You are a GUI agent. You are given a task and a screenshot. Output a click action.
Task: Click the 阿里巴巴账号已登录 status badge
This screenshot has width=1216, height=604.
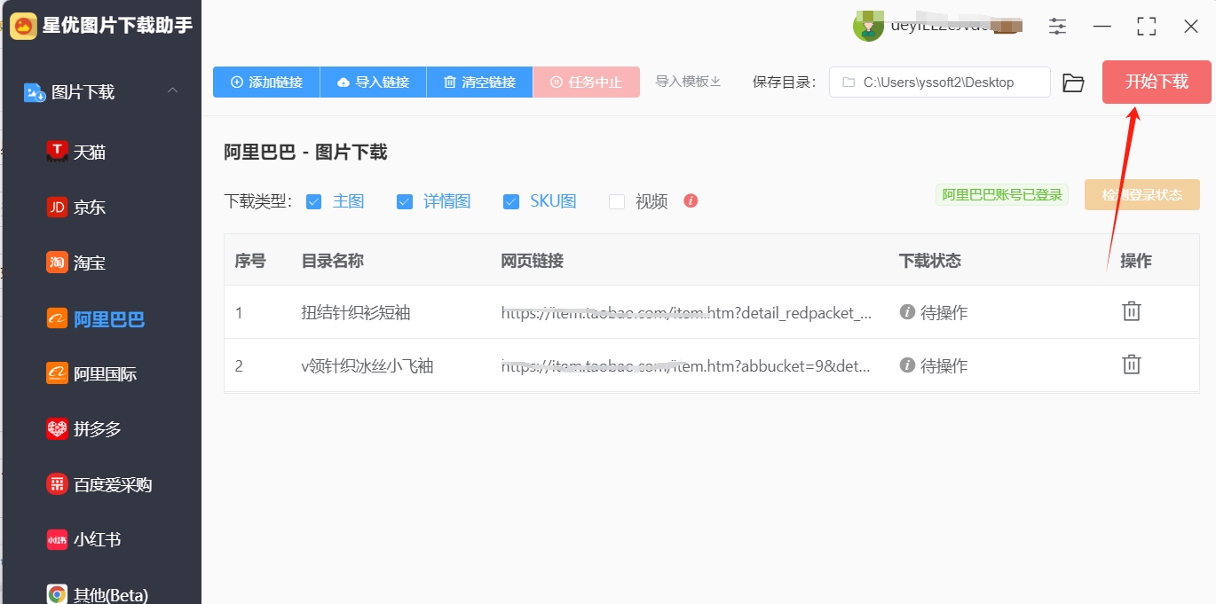coord(1002,195)
